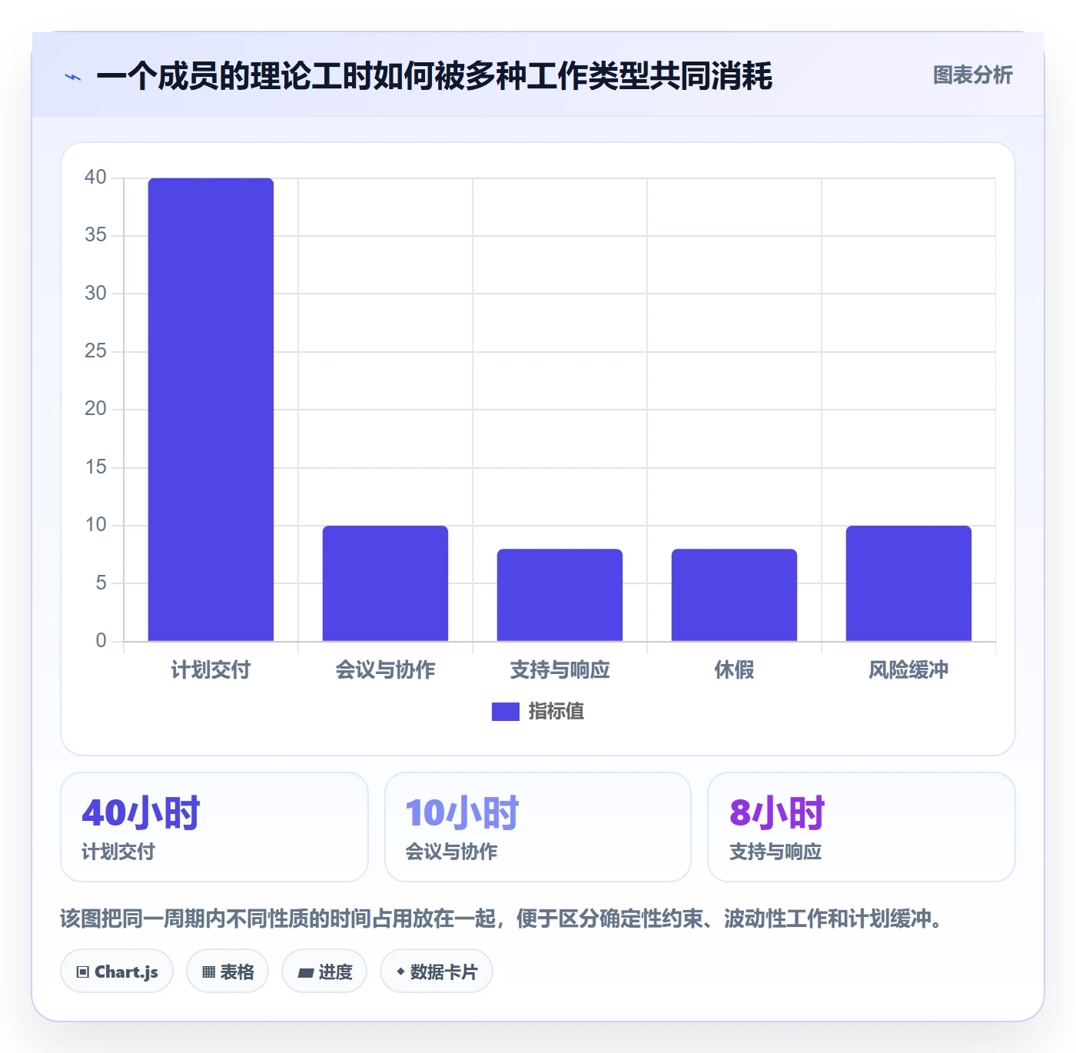Select the 计划交付 bar in the chart

pos(211,410)
